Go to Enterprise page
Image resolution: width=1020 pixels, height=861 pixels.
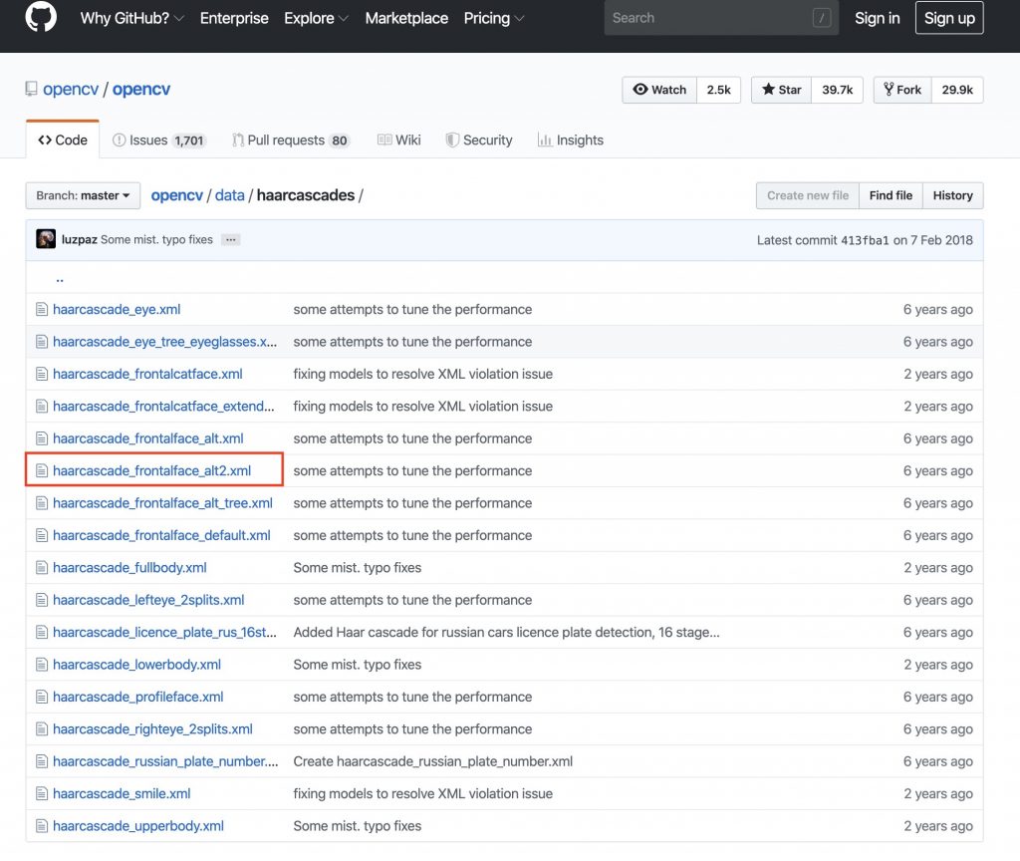tap(234, 18)
